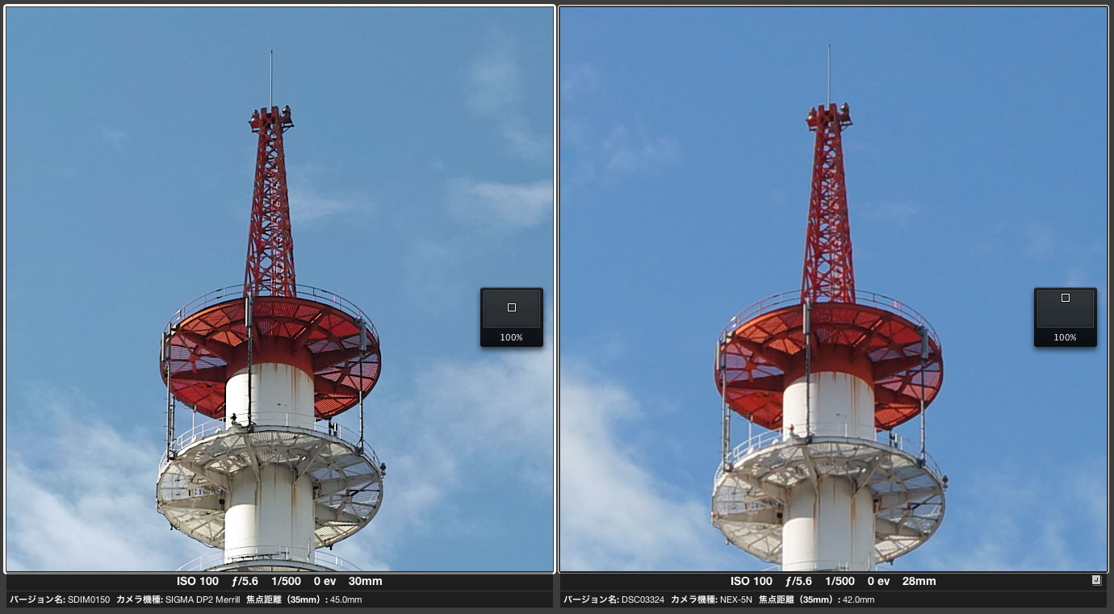Screen dimensions: 1114x614
Task: Click the right navigator preview panel
Action: 1065,311
